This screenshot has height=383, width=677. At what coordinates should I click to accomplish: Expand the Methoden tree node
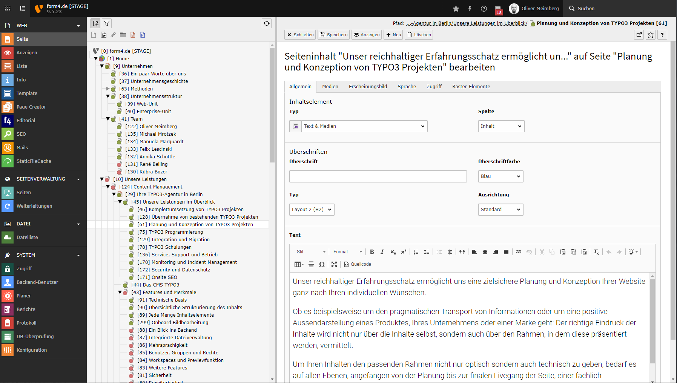(108, 89)
